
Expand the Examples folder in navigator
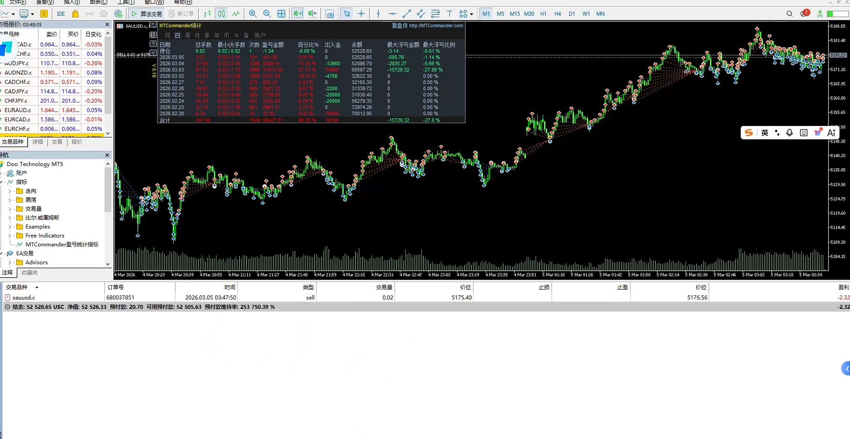[x=10, y=227]
